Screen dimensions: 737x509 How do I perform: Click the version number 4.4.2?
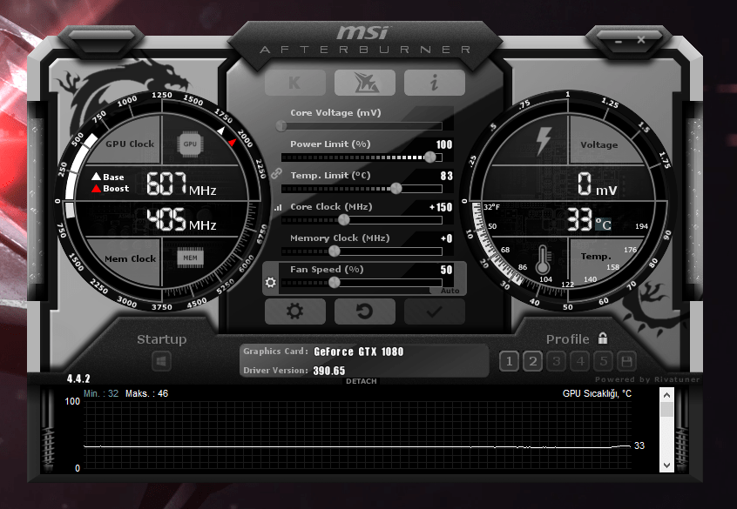[x=78, y=378]
